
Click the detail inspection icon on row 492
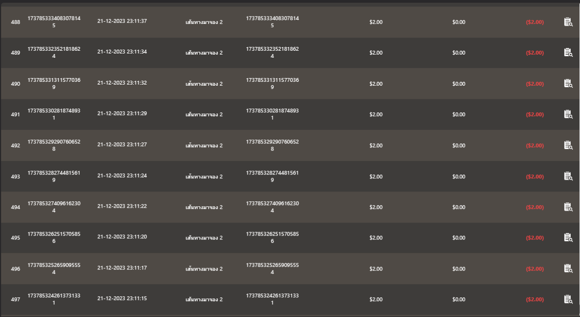click(x=568, y=145)
